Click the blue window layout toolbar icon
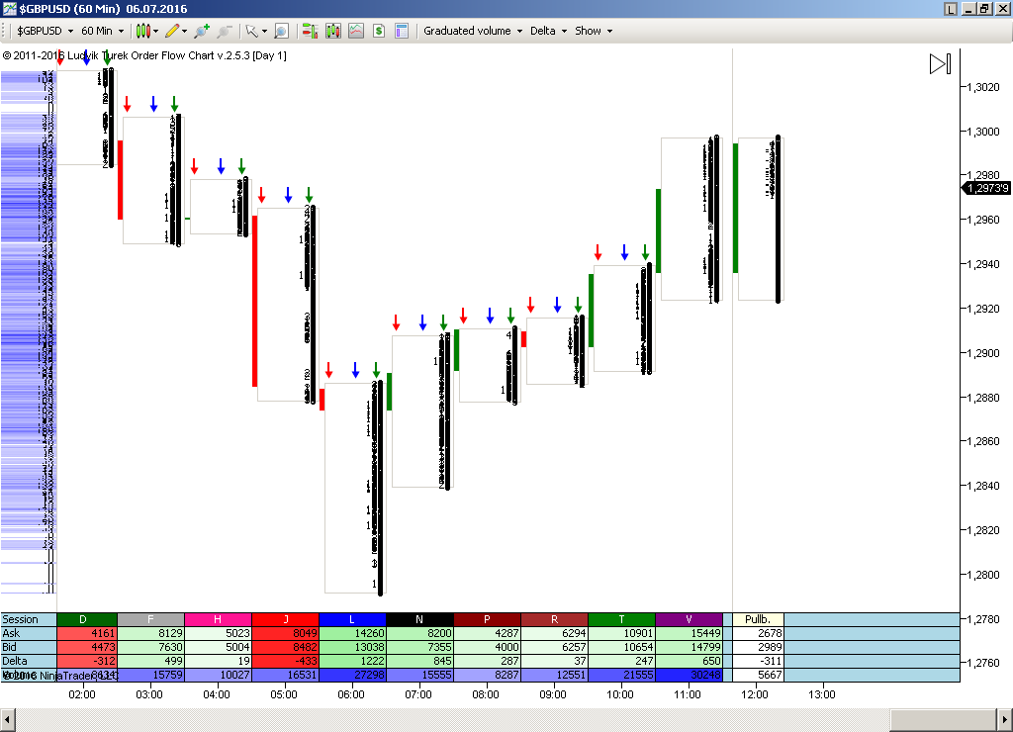Viewport: 1013px width, 732px height. click(x=401, y=31)
